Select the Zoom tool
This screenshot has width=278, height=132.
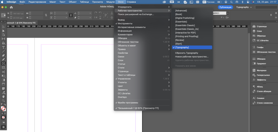pyautogui.click(x=3, y=101)
